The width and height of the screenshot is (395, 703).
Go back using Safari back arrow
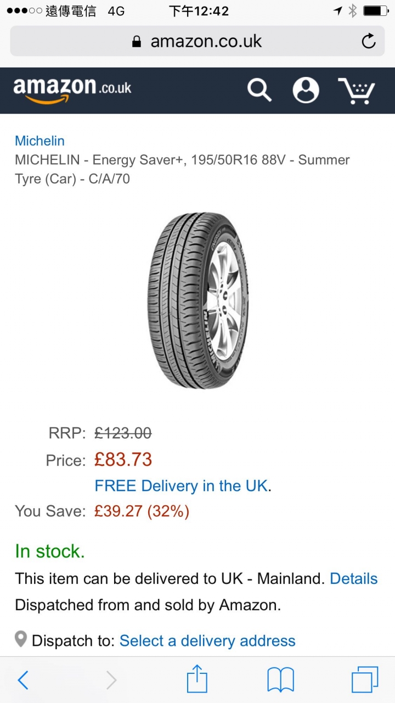point(22,680)
